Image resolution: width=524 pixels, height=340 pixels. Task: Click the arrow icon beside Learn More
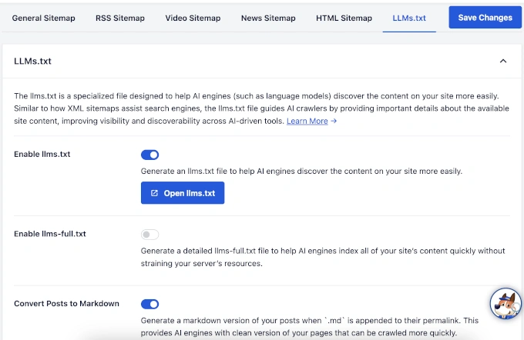(334, 122)
